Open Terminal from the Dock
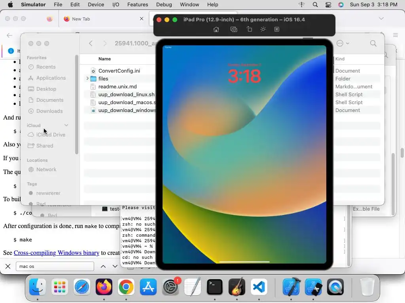Screen dimensions: 405x303 click(x=215, y=287)
